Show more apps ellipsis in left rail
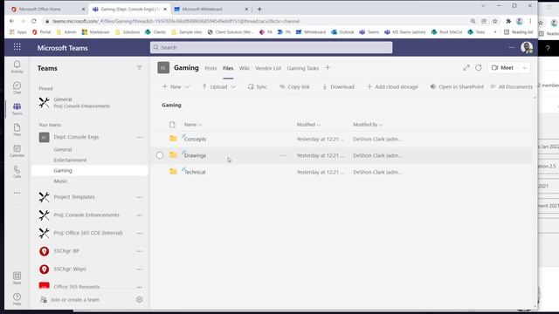Viewport: 559px width, 314px height. click(x=17, y=193)
